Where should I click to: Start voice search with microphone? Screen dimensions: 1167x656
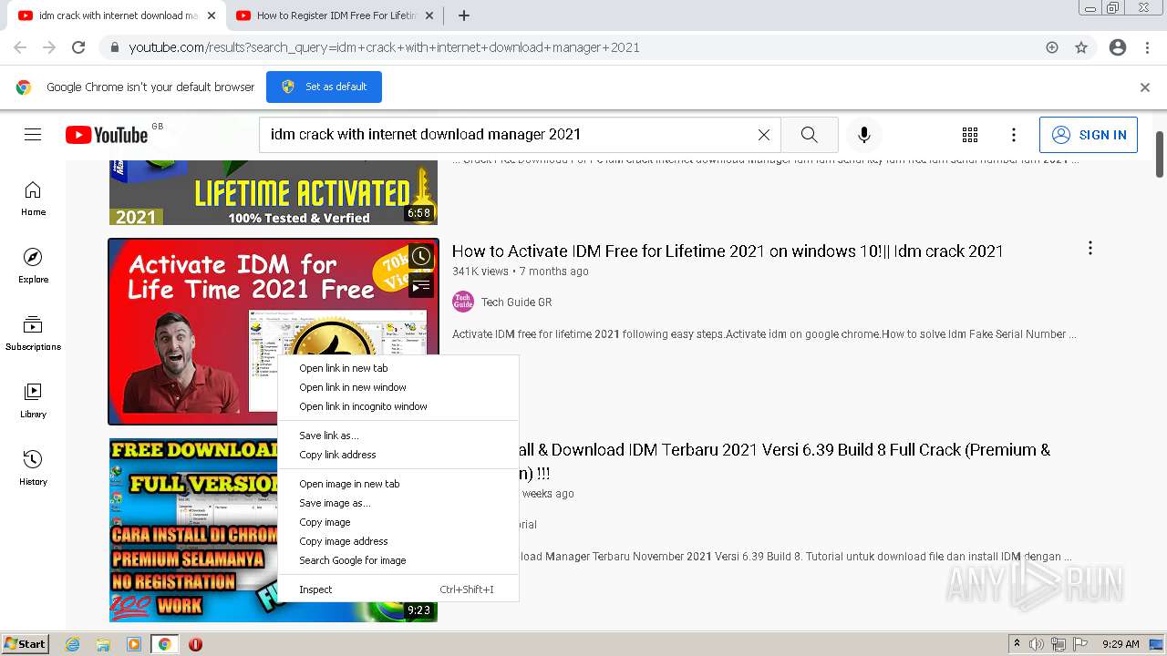pos(863,135)
